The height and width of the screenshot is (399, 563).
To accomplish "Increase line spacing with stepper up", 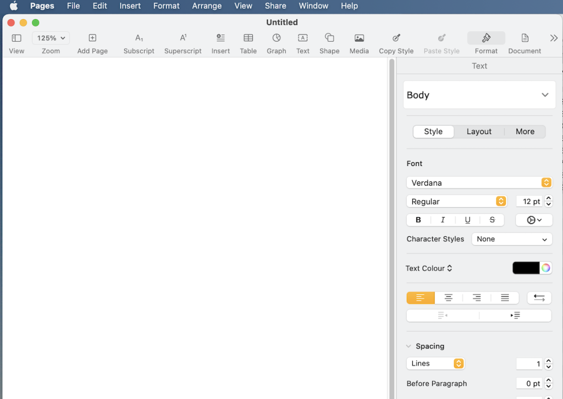I will (548, 361).
